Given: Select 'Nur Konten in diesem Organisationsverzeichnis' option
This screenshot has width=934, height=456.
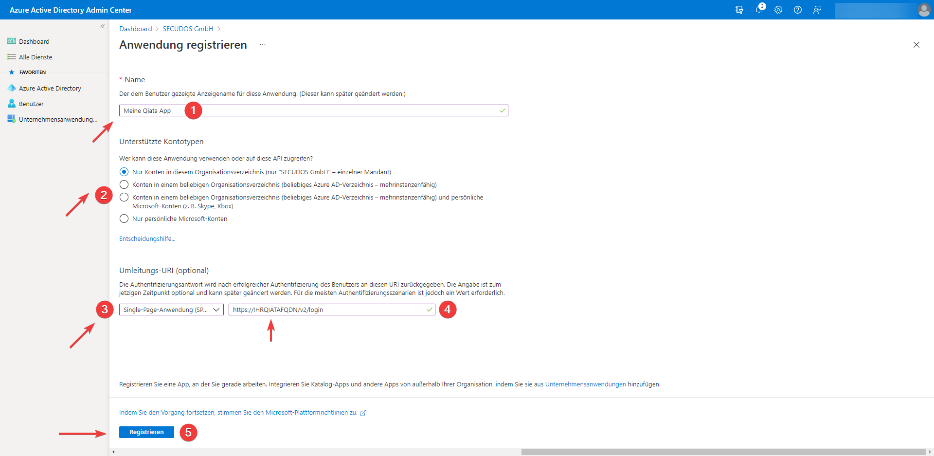Looking at the screenshot, I should [124, 172].
